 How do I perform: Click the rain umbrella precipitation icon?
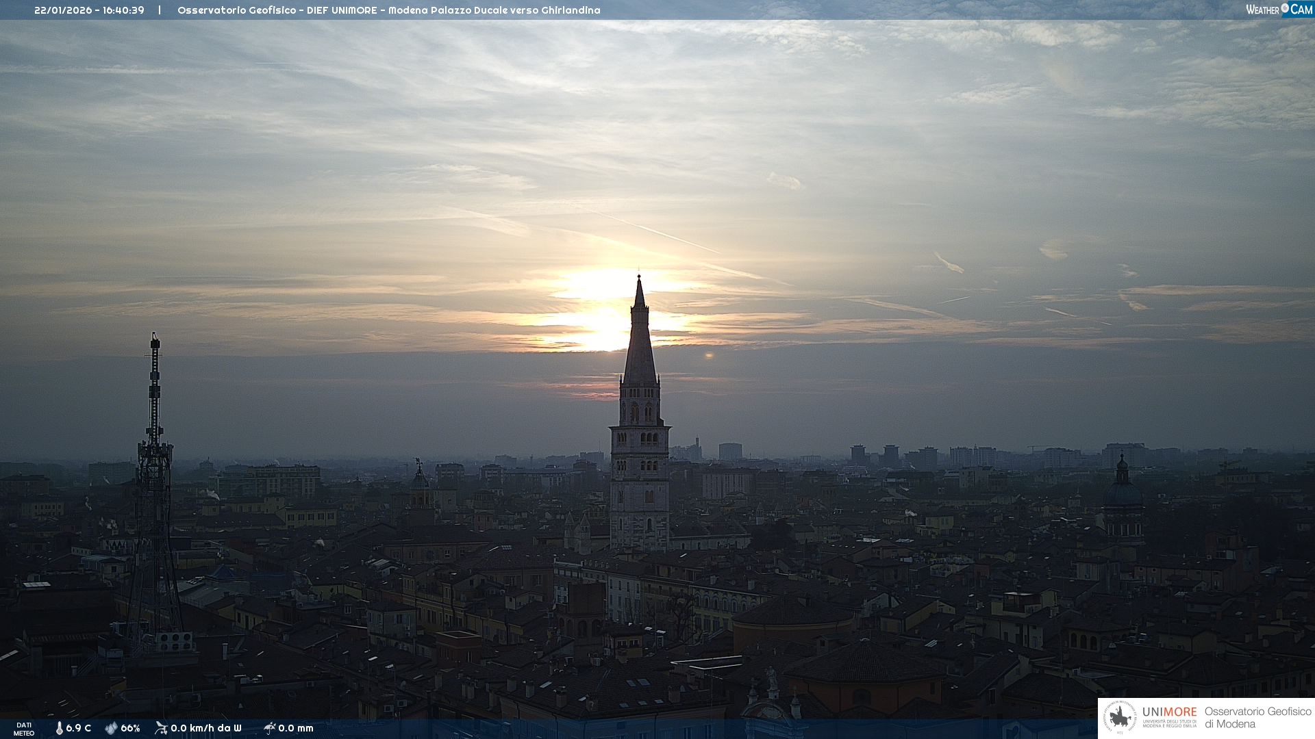pos(269,728)
